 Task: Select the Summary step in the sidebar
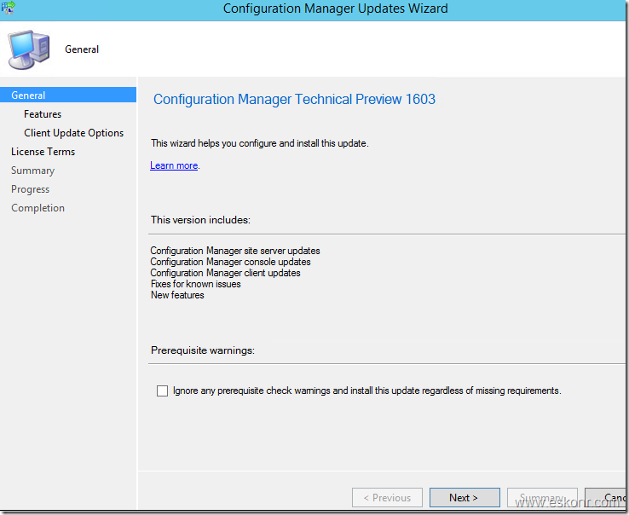[32, 171]
